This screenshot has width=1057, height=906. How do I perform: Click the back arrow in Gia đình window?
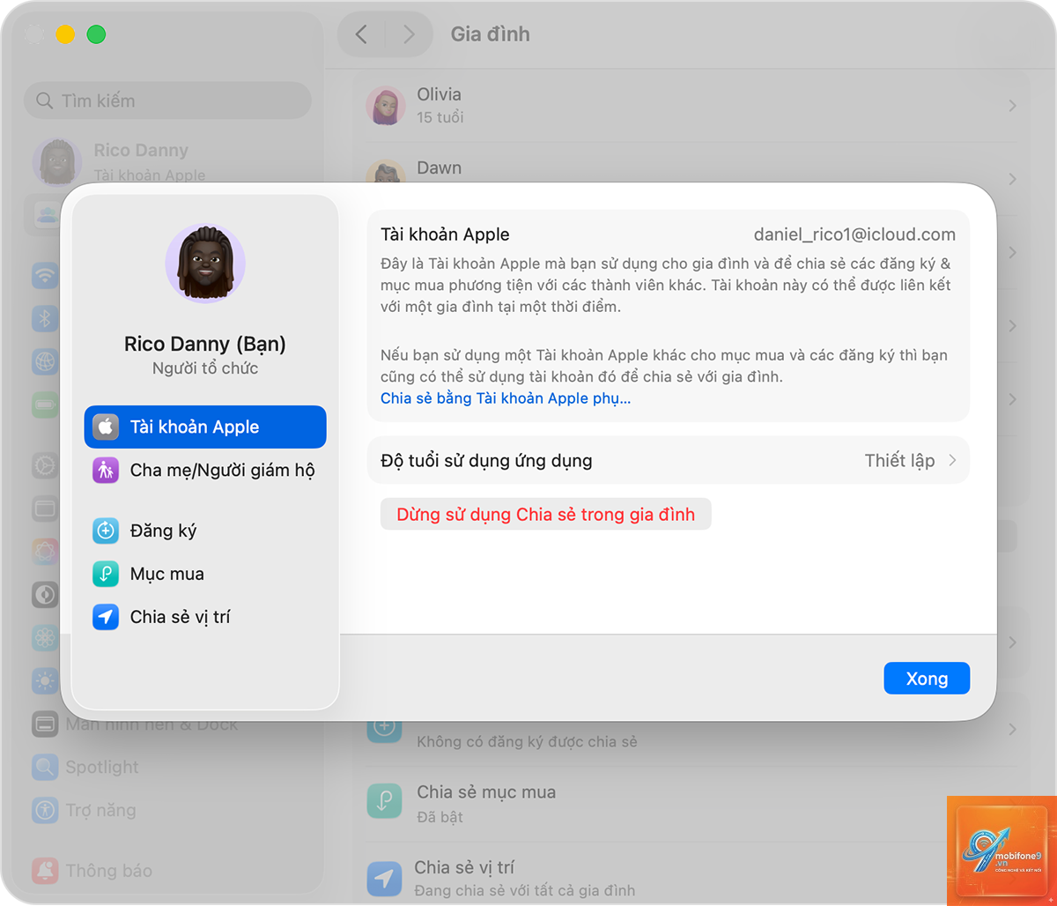[361, 34]
